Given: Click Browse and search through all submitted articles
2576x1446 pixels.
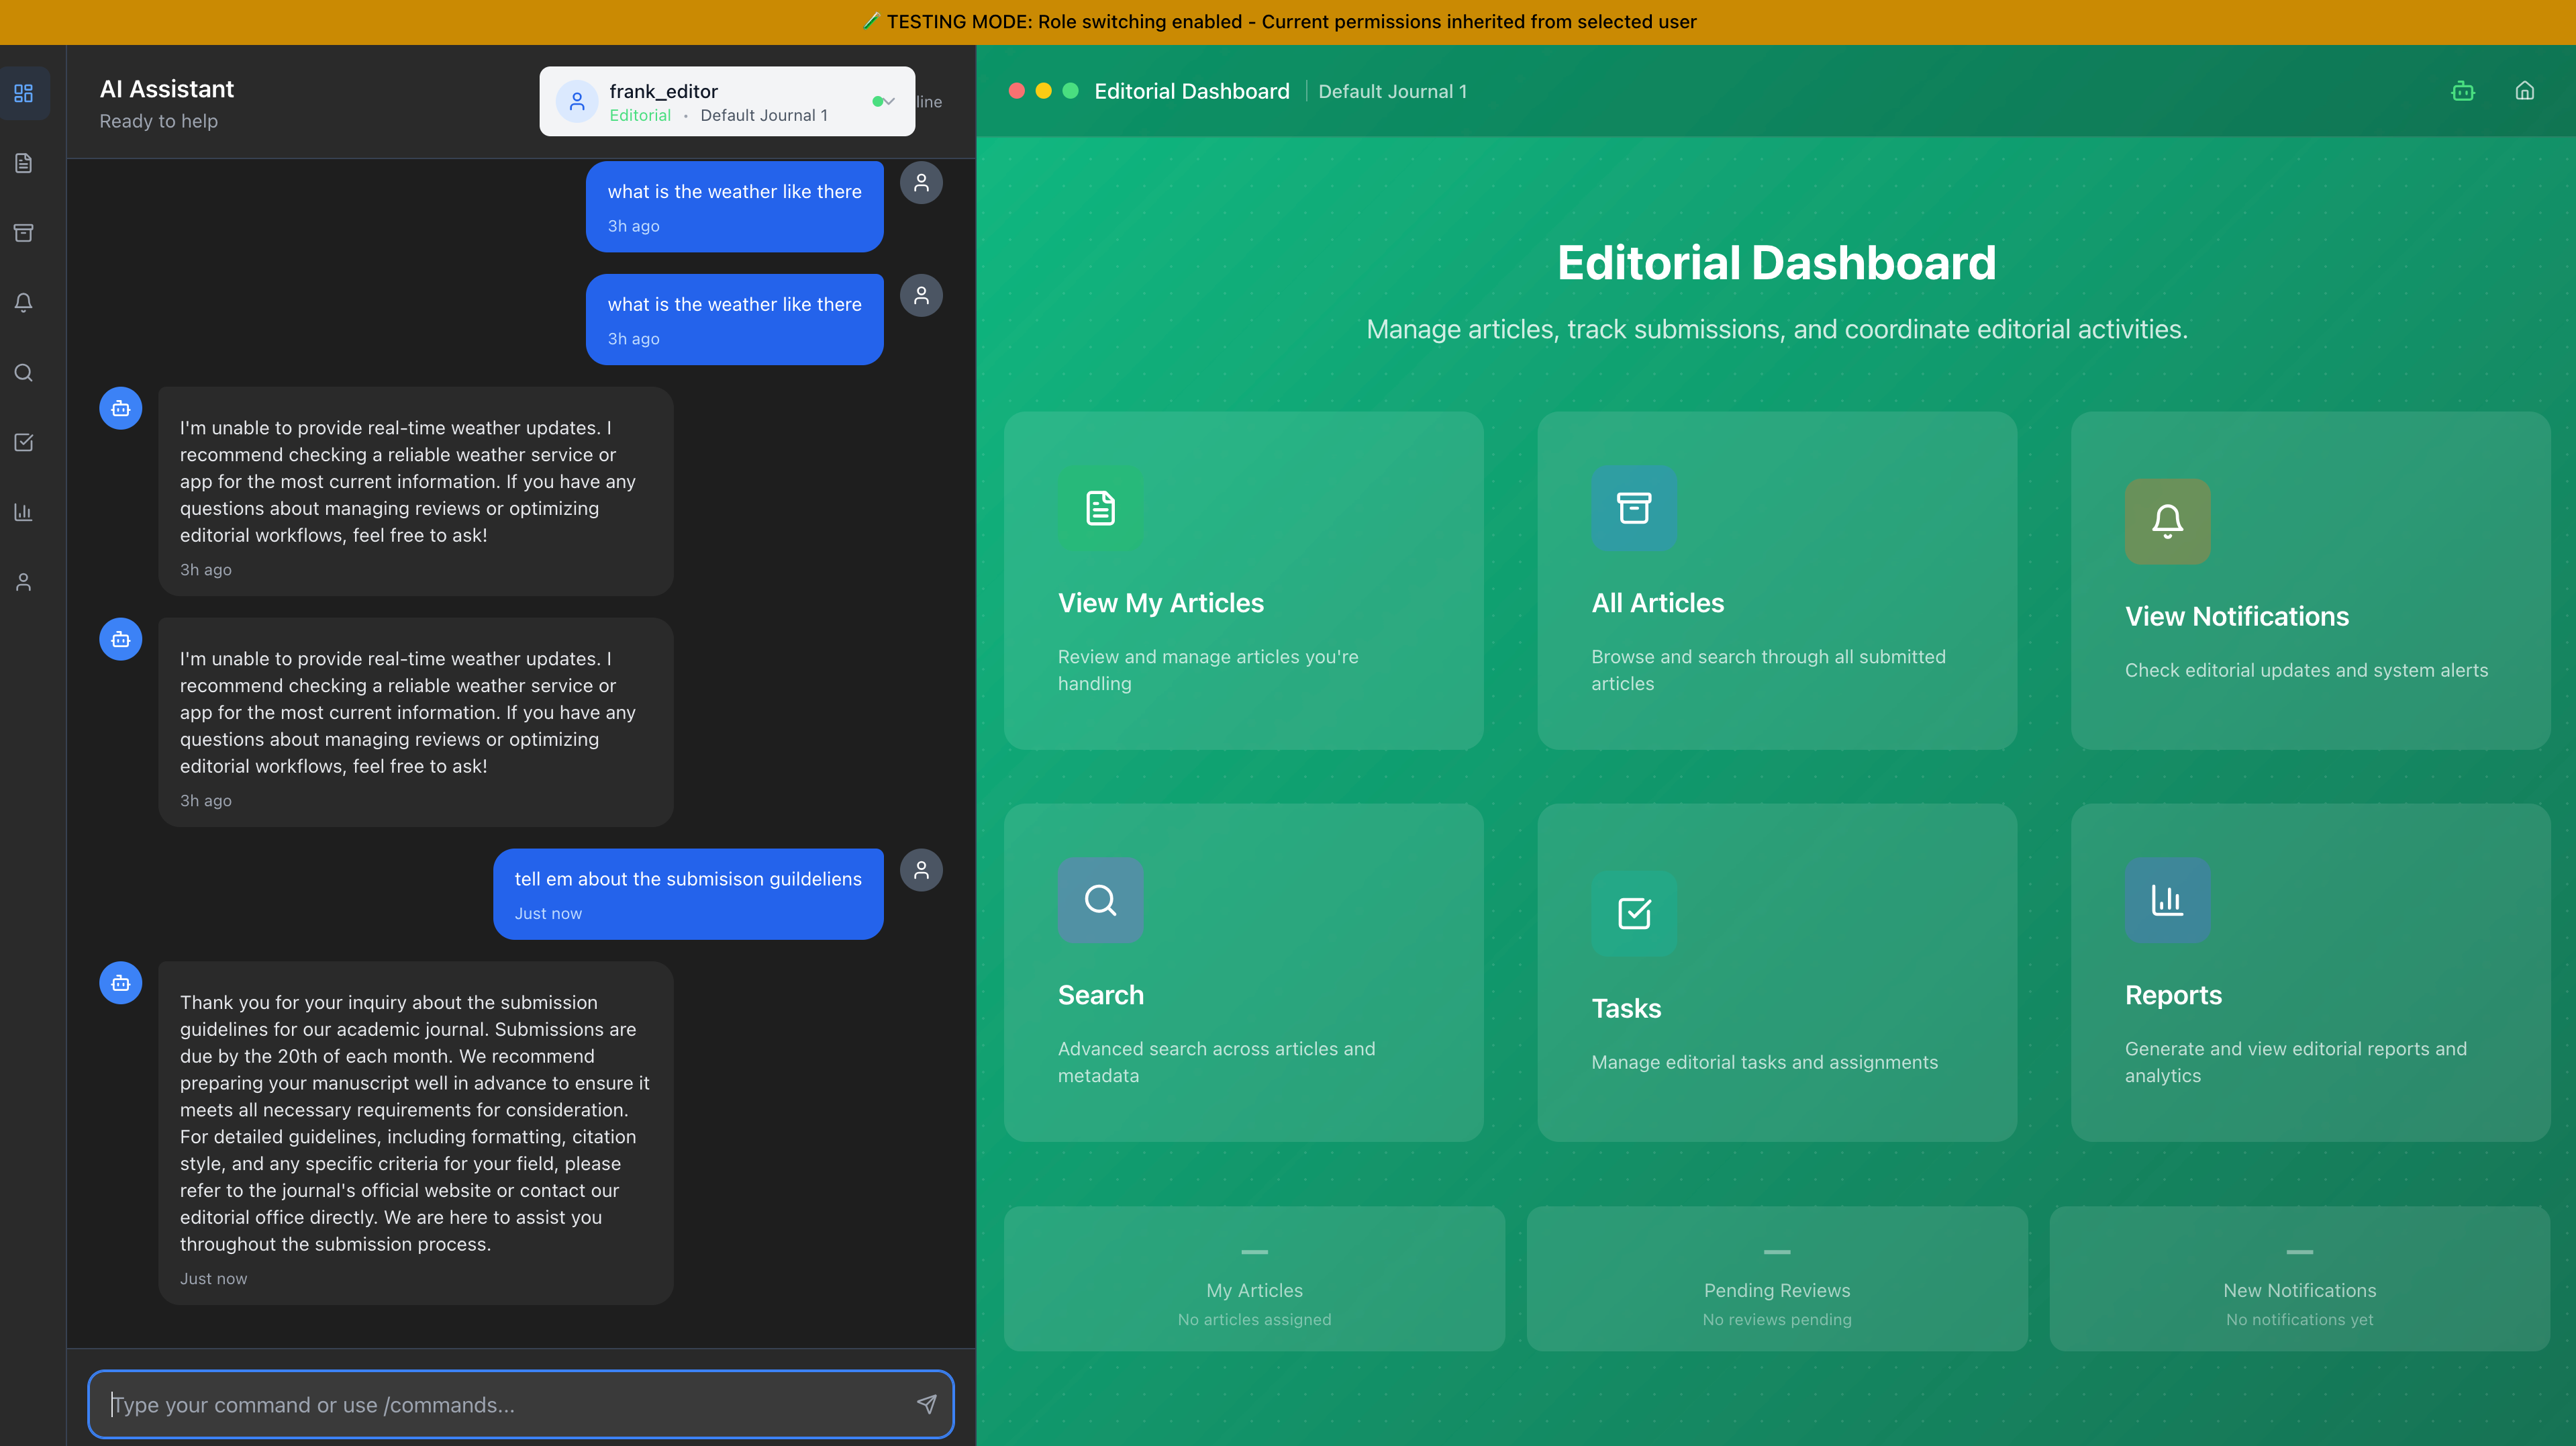Looking at the screenshot, I should (x=1768, y=670).
